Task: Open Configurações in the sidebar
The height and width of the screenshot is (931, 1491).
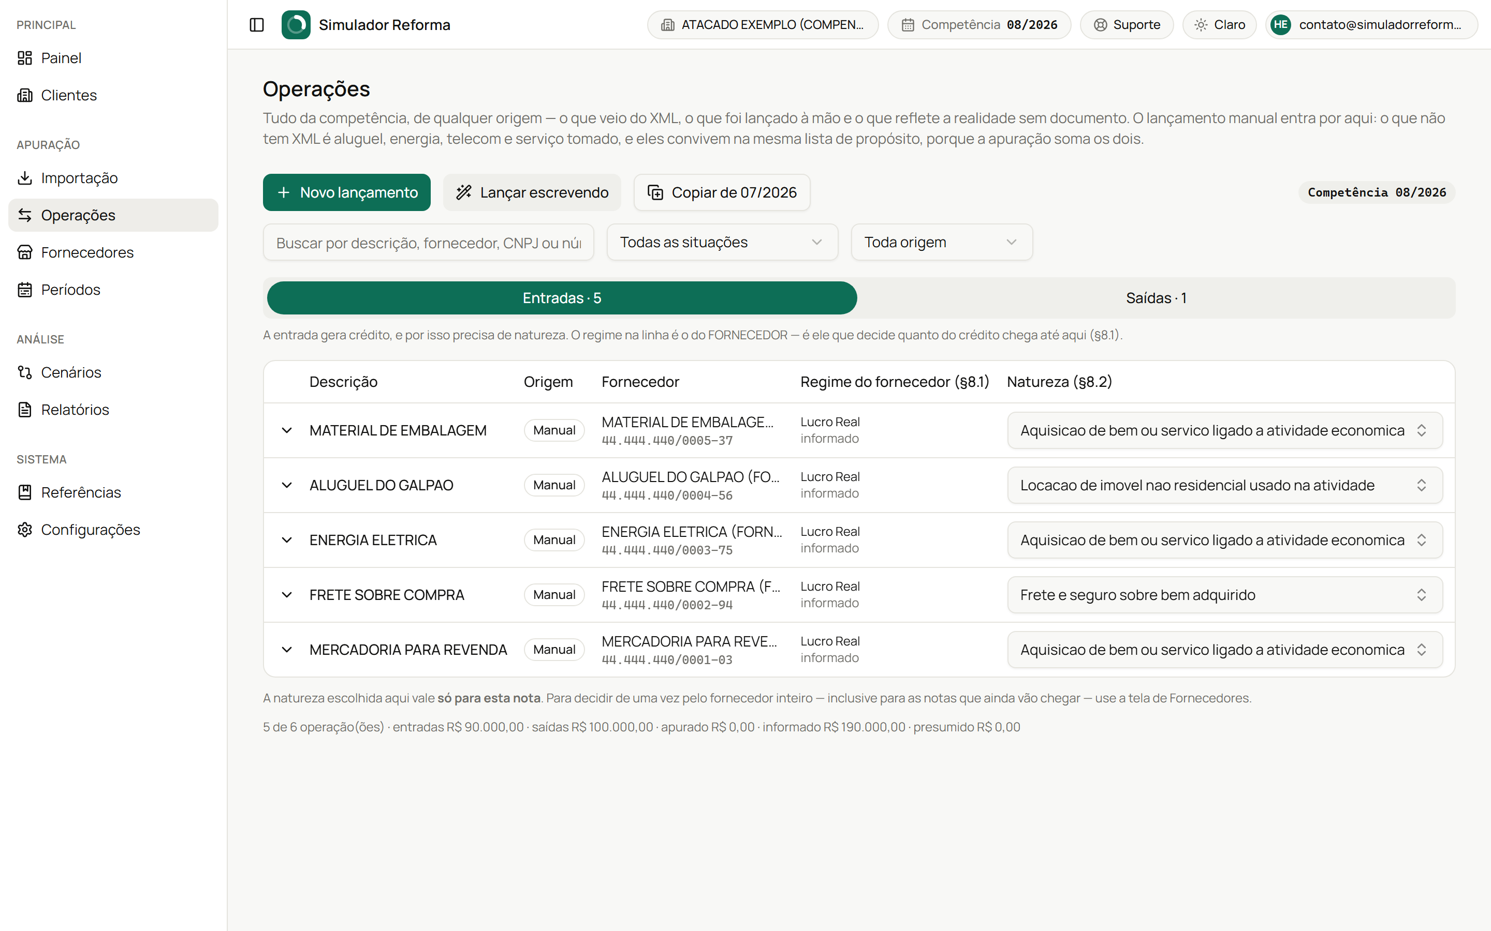Action: tap(113, 530)
